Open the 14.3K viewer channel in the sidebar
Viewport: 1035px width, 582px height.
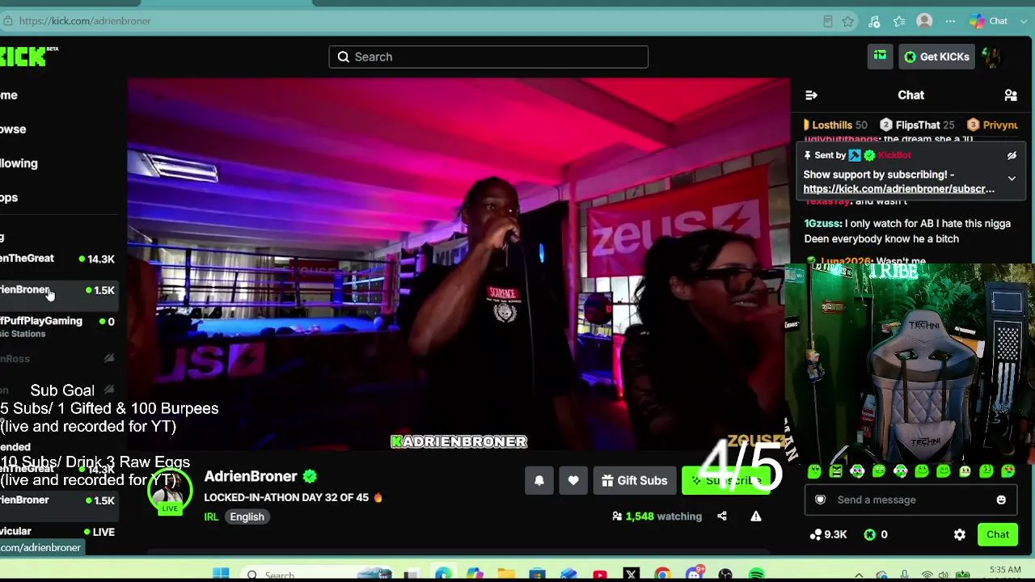pos(58,259)
